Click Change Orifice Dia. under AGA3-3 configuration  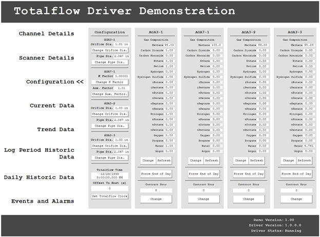[x=110, y=146]
